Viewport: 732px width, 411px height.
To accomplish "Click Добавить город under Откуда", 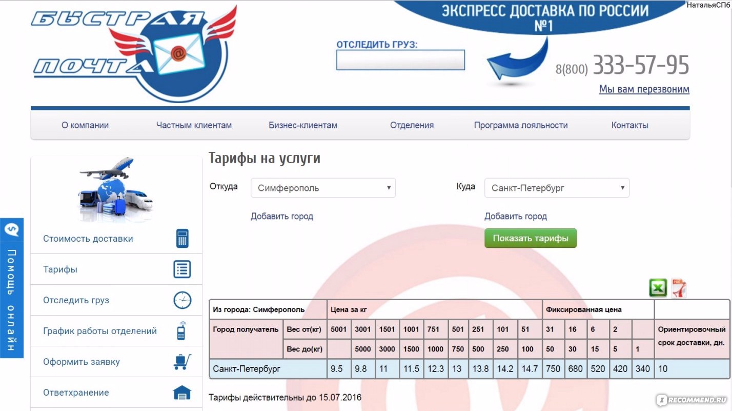I will tap(282, 217).
